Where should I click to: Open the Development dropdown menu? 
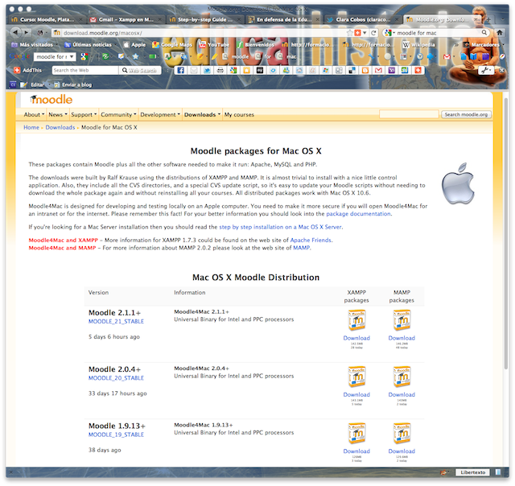pyautogui.click(x=159, y=115)
